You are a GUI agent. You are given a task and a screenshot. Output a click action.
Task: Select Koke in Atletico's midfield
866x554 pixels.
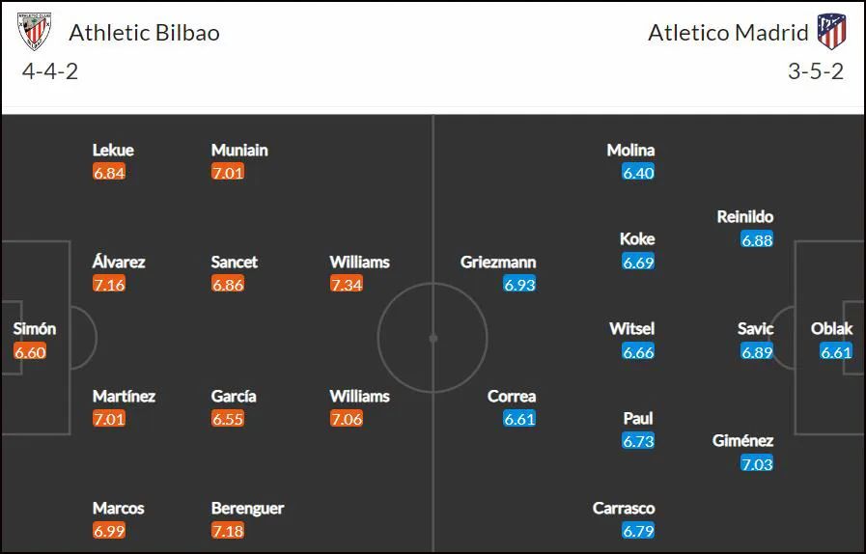click(x=637, y=239)
